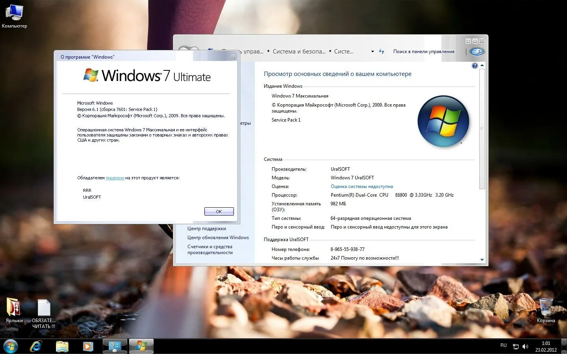Click the scroll down arrow in system window
This screenshot has height=354, width=567.
click(x=482, y=260)
